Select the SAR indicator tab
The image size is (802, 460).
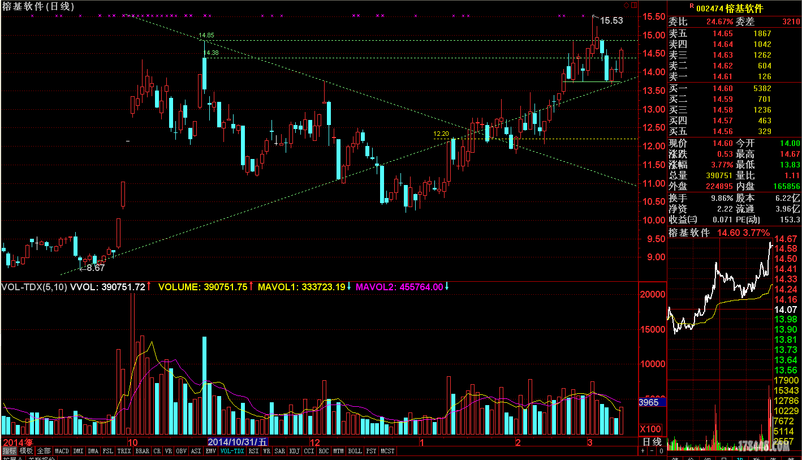click(280, 451)
